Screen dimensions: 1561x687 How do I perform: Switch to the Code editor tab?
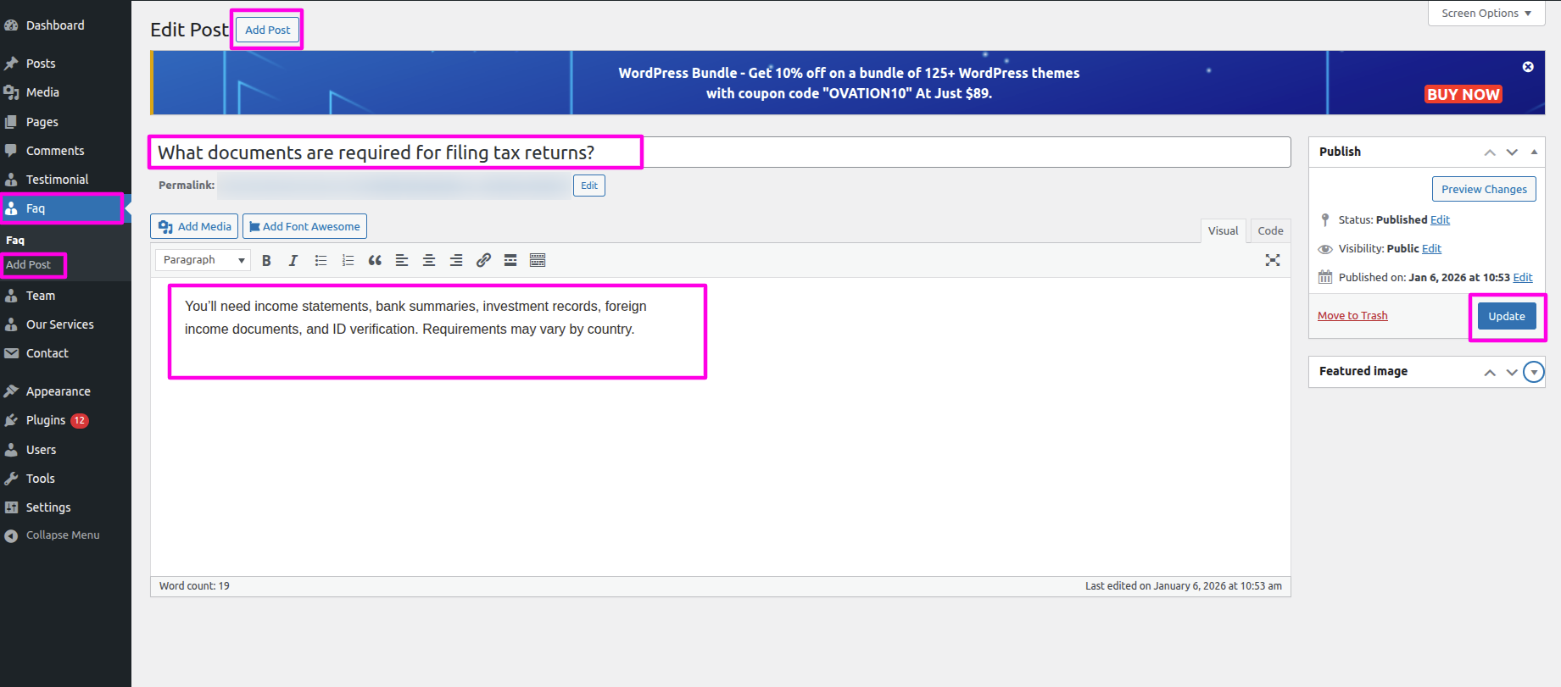(x=1270, y=230)
